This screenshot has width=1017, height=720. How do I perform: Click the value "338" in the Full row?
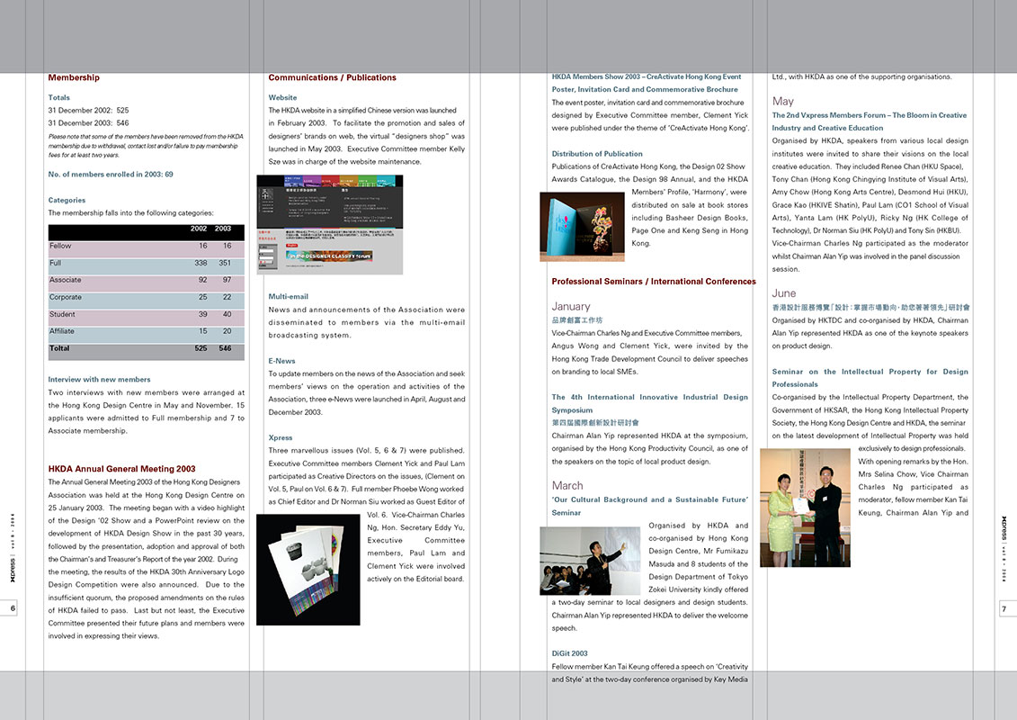coord(201,263)
